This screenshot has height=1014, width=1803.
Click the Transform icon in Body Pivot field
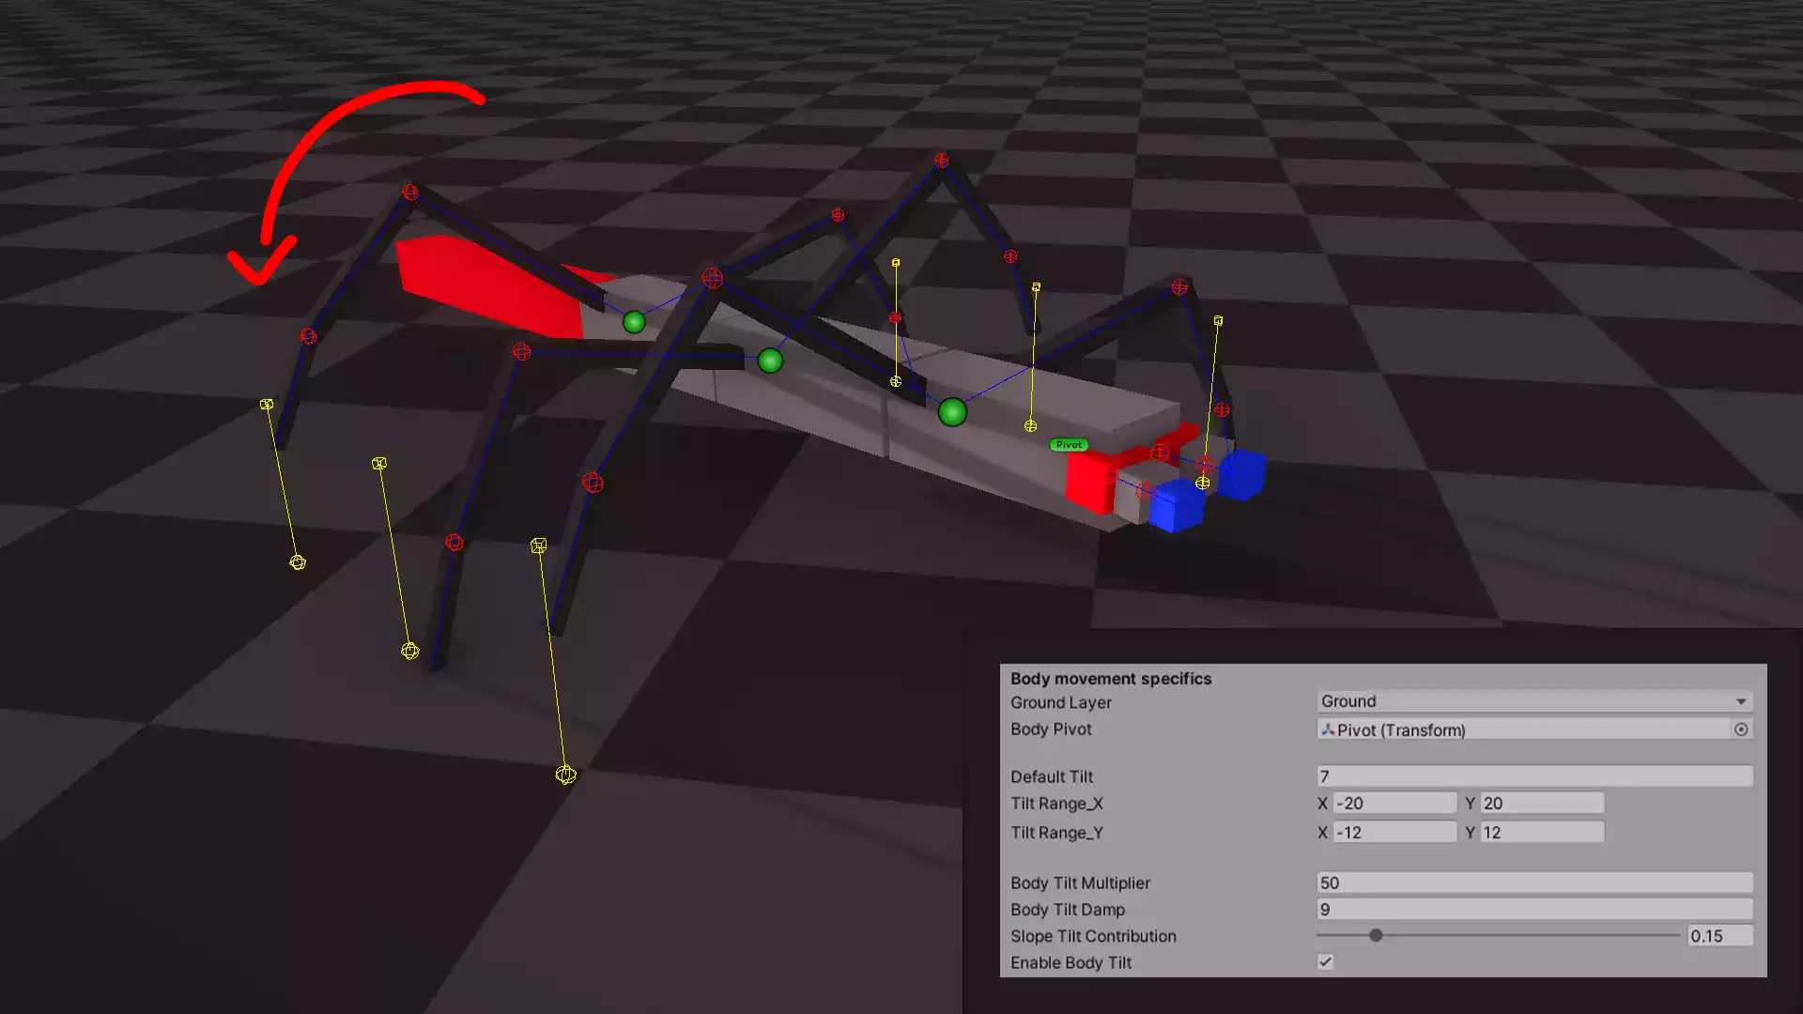pos(1328,730)
